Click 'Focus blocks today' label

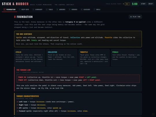tap(114, 4)
